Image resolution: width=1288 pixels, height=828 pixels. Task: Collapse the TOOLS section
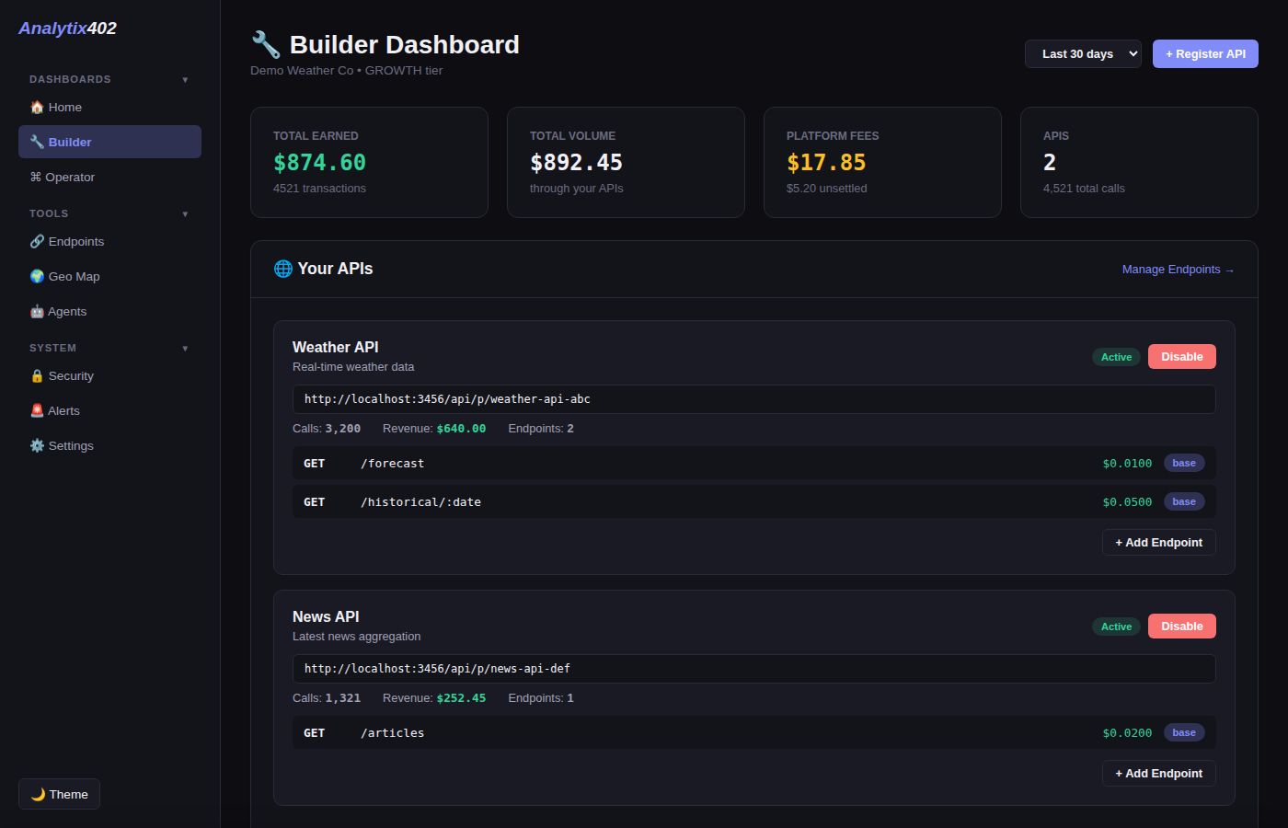pyautogui.click(x=185, y=213)
